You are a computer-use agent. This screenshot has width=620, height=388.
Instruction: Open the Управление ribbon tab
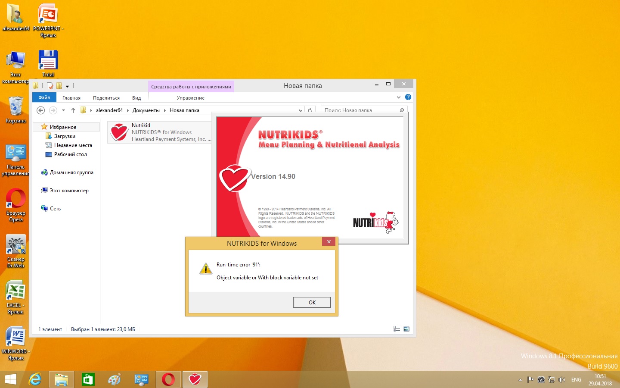[x=191, y=98]
